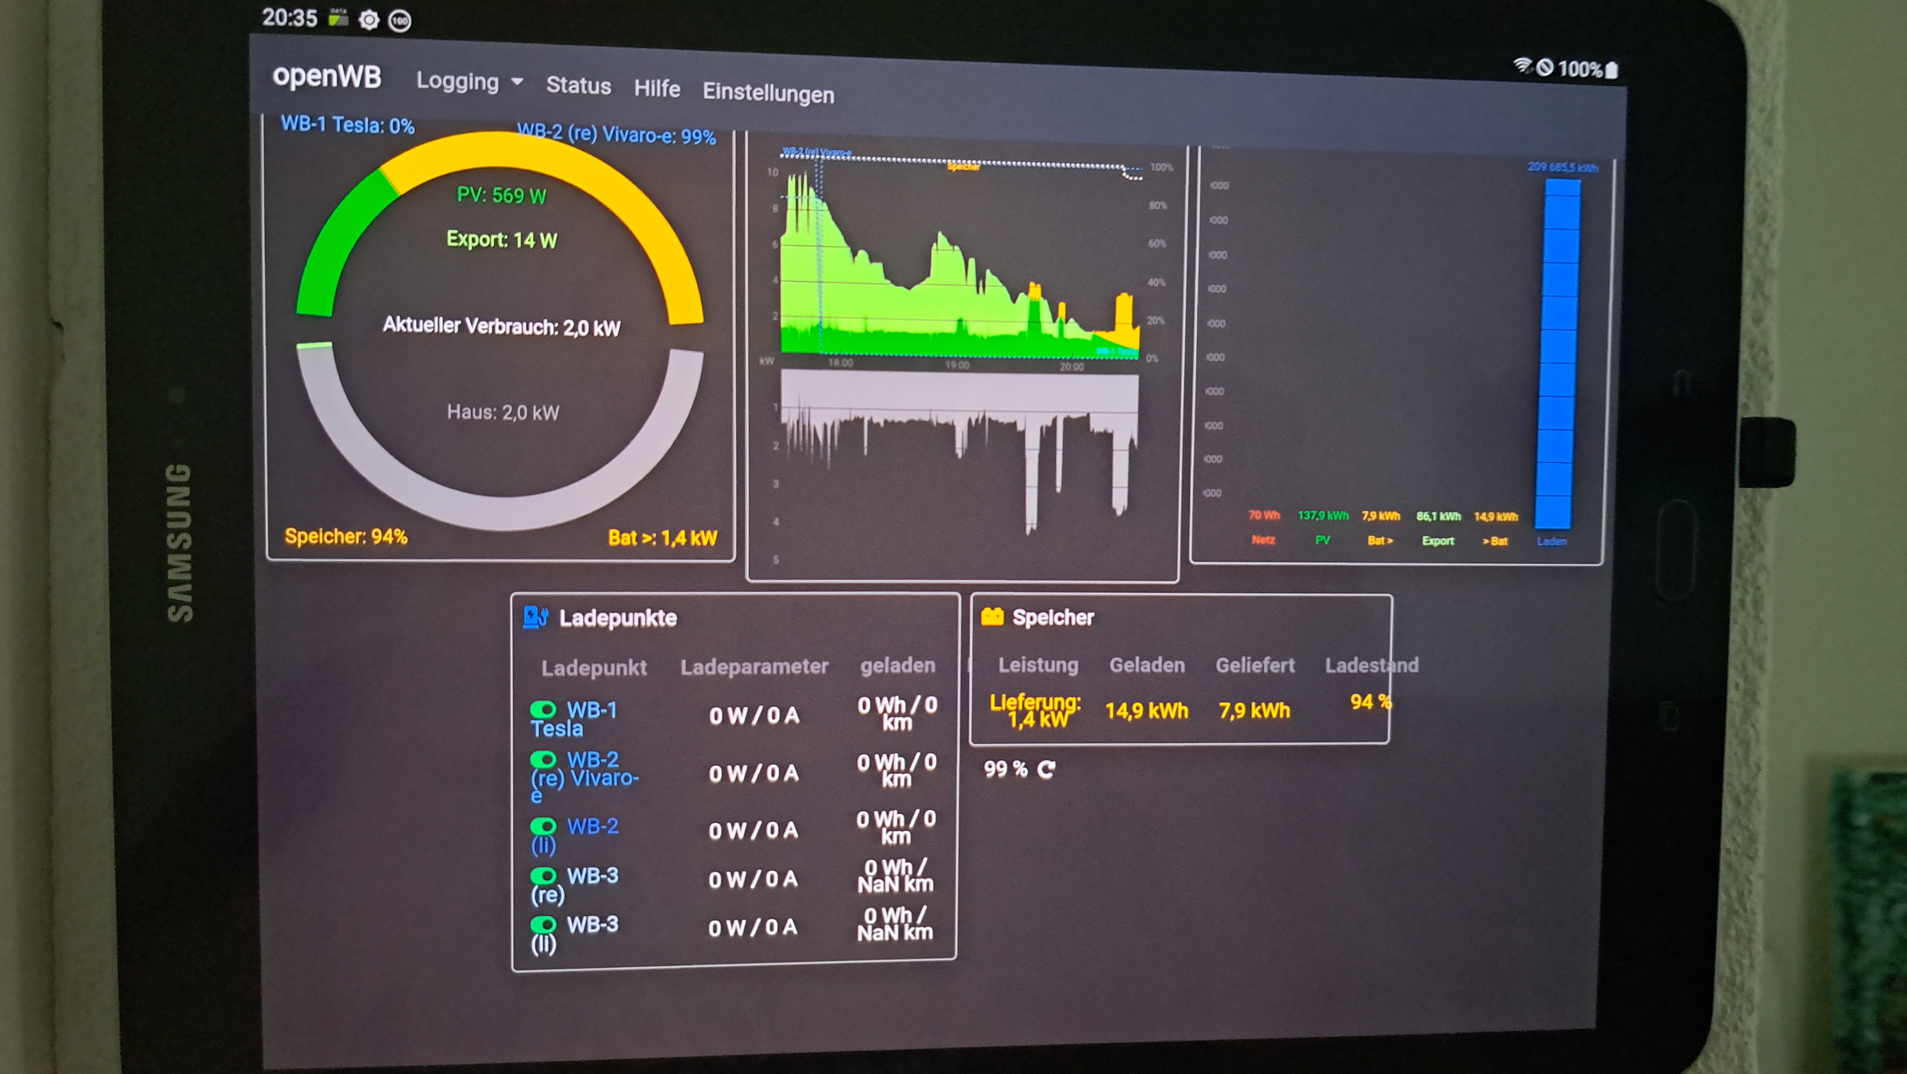Toggle the WB-1 Tesla charge point

click(544, 709)
